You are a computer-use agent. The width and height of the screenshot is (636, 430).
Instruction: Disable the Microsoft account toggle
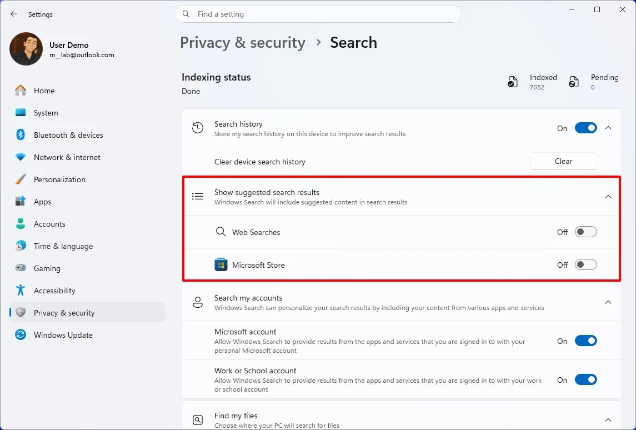click(x=585, y=341)
